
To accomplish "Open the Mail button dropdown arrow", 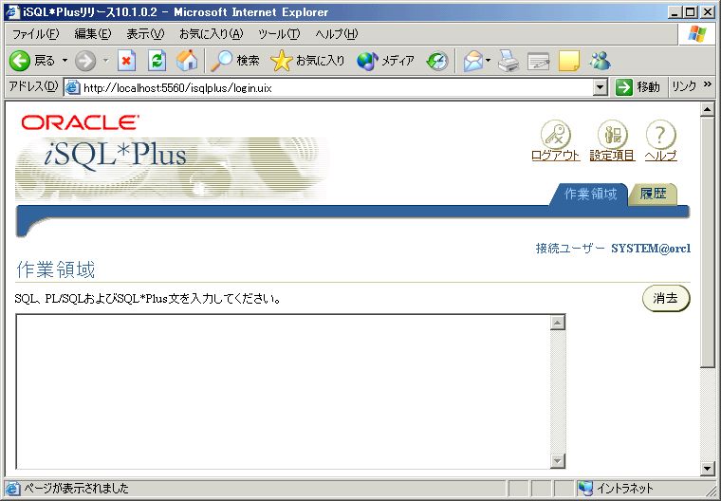I will tap(489, 61).
